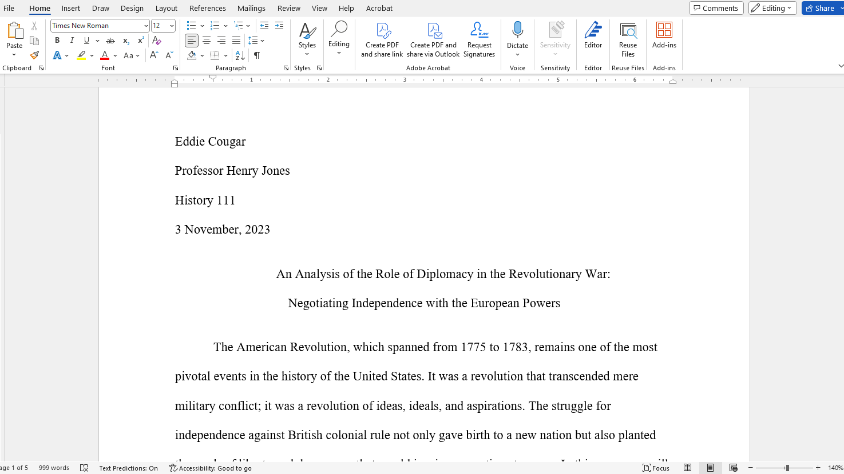Image resolution: width=844 pixels, height=474 pixels.
Task: Open the Editor proofing tool
Action: pyautogui.click(x=593, y=35)
